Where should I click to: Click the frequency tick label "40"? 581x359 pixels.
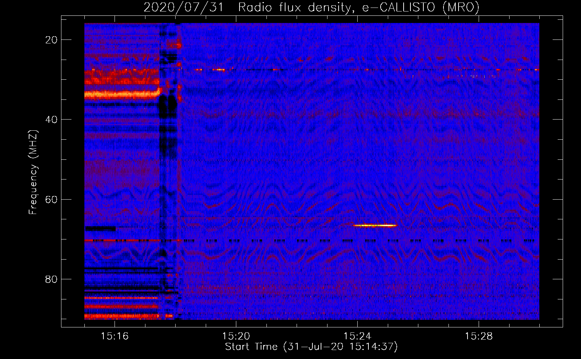51,120
